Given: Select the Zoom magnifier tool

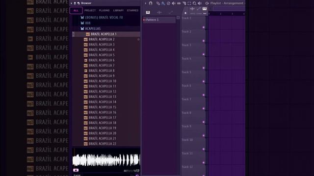Looking at the screenshot, I should click(194, 3).
